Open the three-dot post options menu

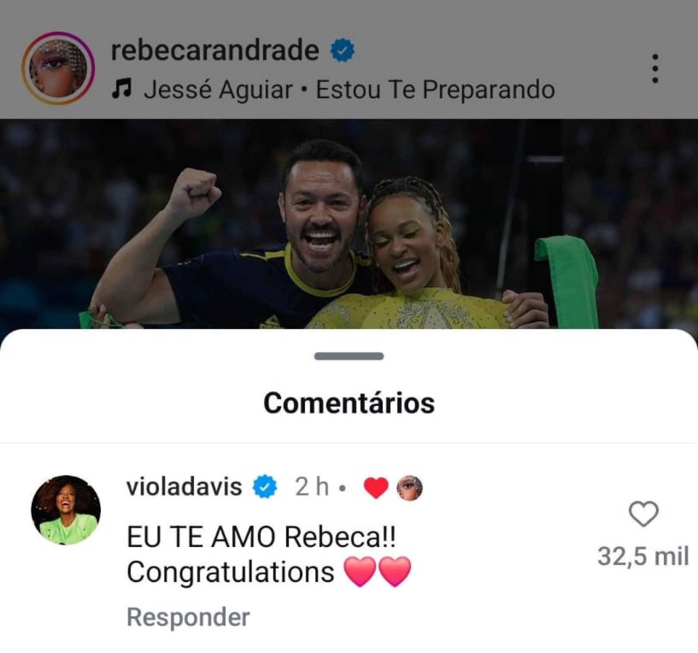tap(655, 68)
